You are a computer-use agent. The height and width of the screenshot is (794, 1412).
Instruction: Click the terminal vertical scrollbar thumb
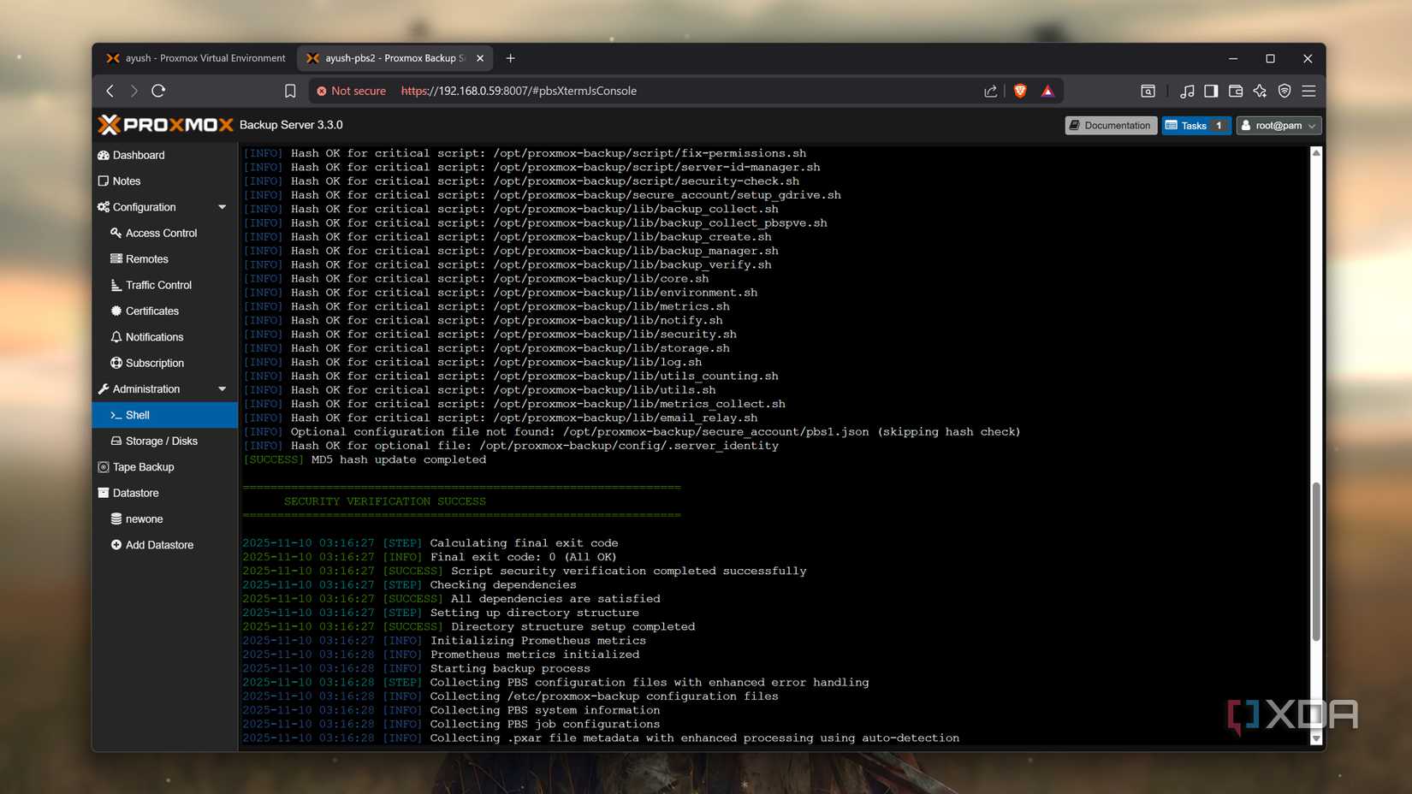pyautogui.click(x=1315, y=560)
